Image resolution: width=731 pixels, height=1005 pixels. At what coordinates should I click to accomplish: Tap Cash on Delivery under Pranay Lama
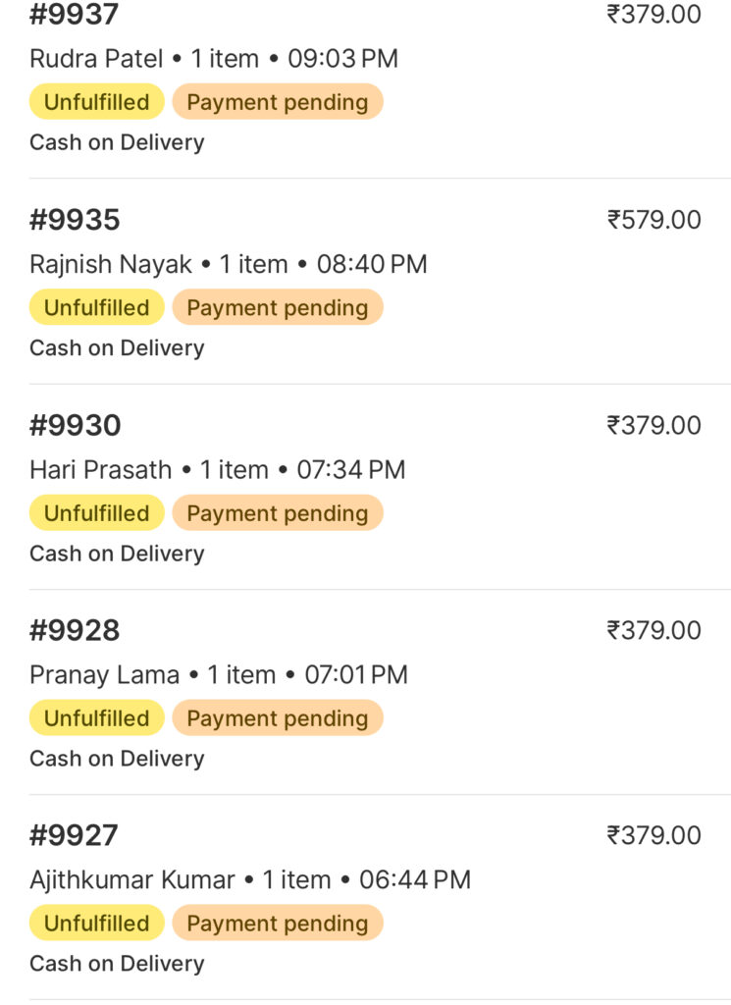117,759
